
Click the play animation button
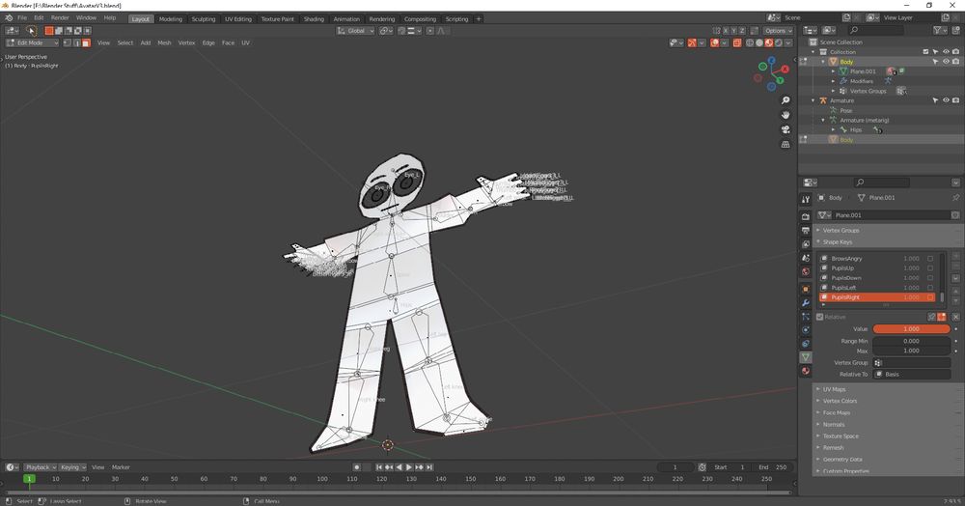point(409,467)
